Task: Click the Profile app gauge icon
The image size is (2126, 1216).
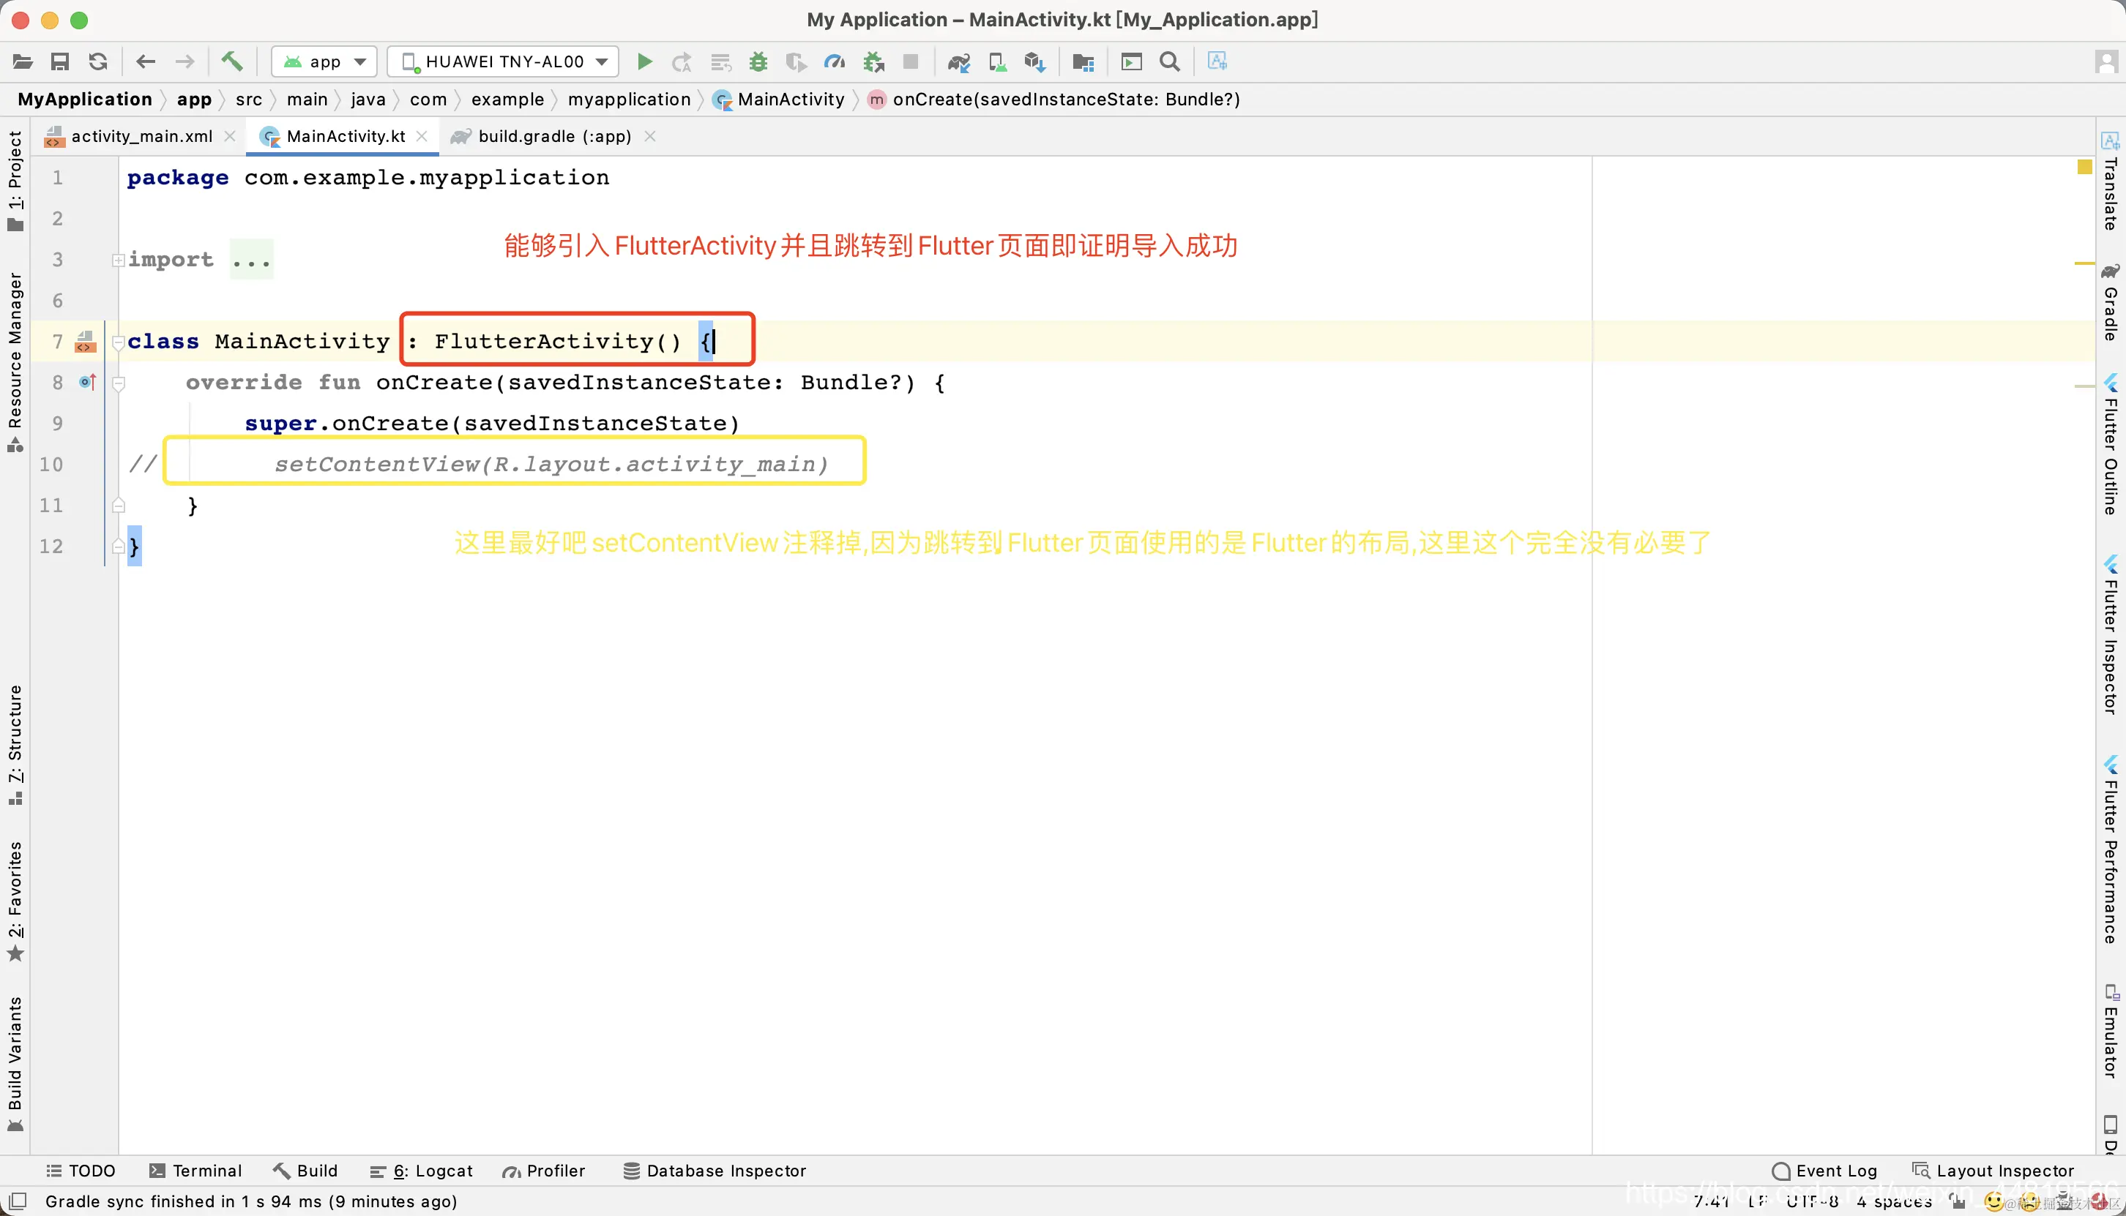Action: [x=834, y=61]
